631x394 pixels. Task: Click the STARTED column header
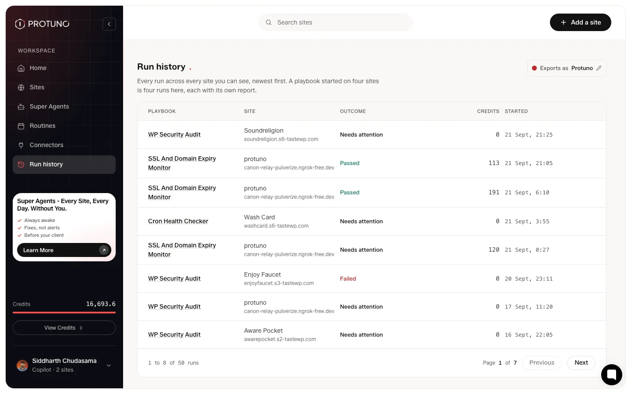(516, 112)
